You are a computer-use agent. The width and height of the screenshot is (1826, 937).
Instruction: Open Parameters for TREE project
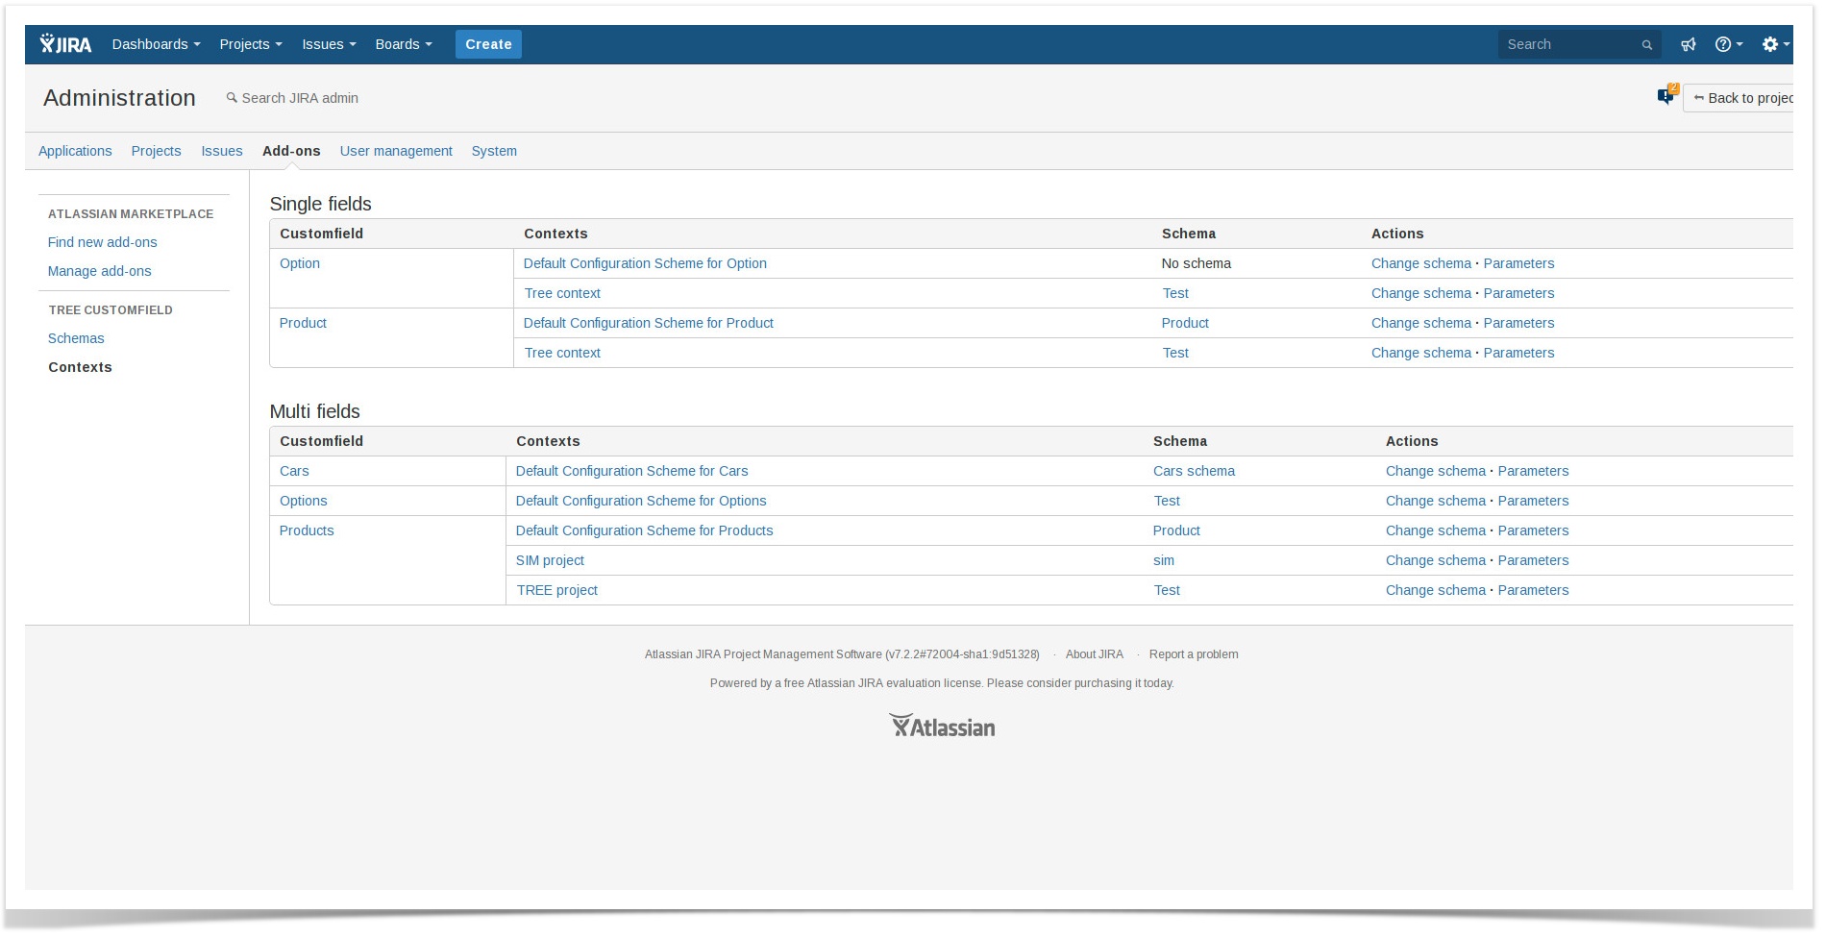tap(1533, 590)
